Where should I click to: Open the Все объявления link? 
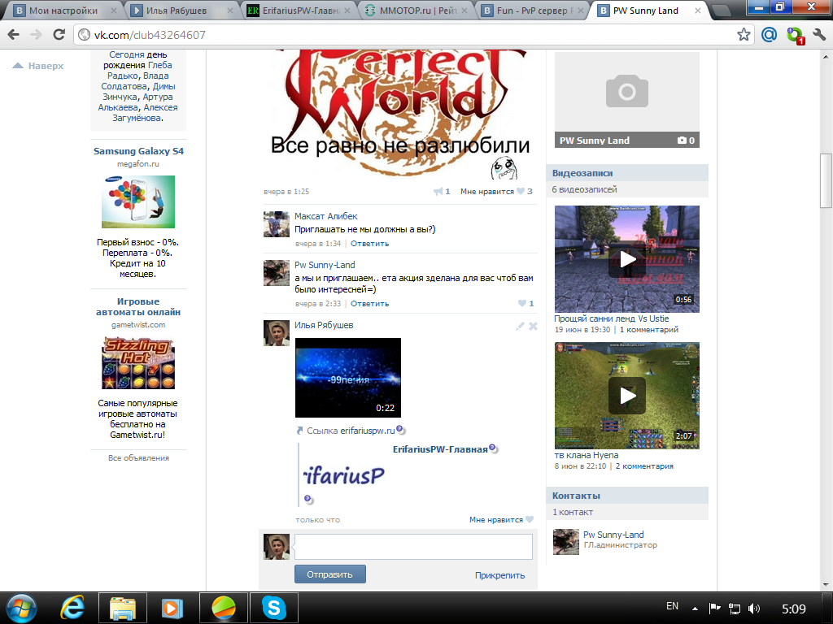pyautogui.click(x=138, y=458)
